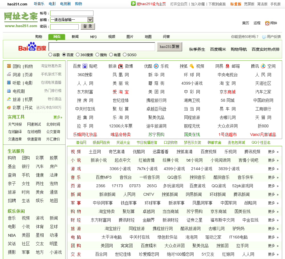This screenshot has width=285, height=259.
Task: Switch to the MP3 search tab
Action: point(93,37)
